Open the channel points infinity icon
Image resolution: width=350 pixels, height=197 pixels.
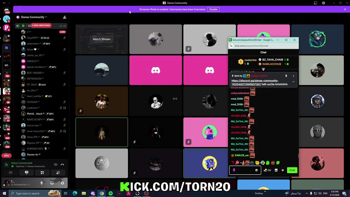point(267,170)
